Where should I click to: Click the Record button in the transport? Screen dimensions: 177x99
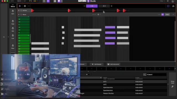coord(25,6)
